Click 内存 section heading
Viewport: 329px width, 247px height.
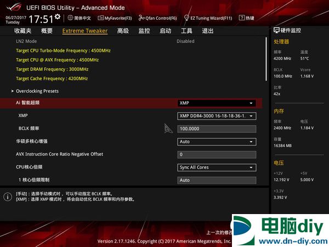pos(279,111)
